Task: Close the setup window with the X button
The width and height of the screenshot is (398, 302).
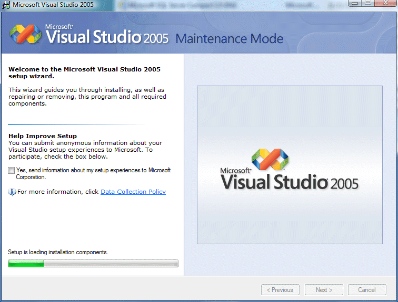Action: click(385, 3)
